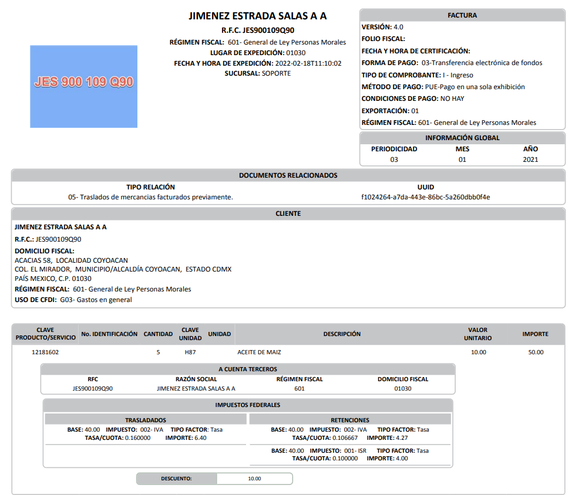
Task: Click the FACTURA section header
Action: click(462, 15)
